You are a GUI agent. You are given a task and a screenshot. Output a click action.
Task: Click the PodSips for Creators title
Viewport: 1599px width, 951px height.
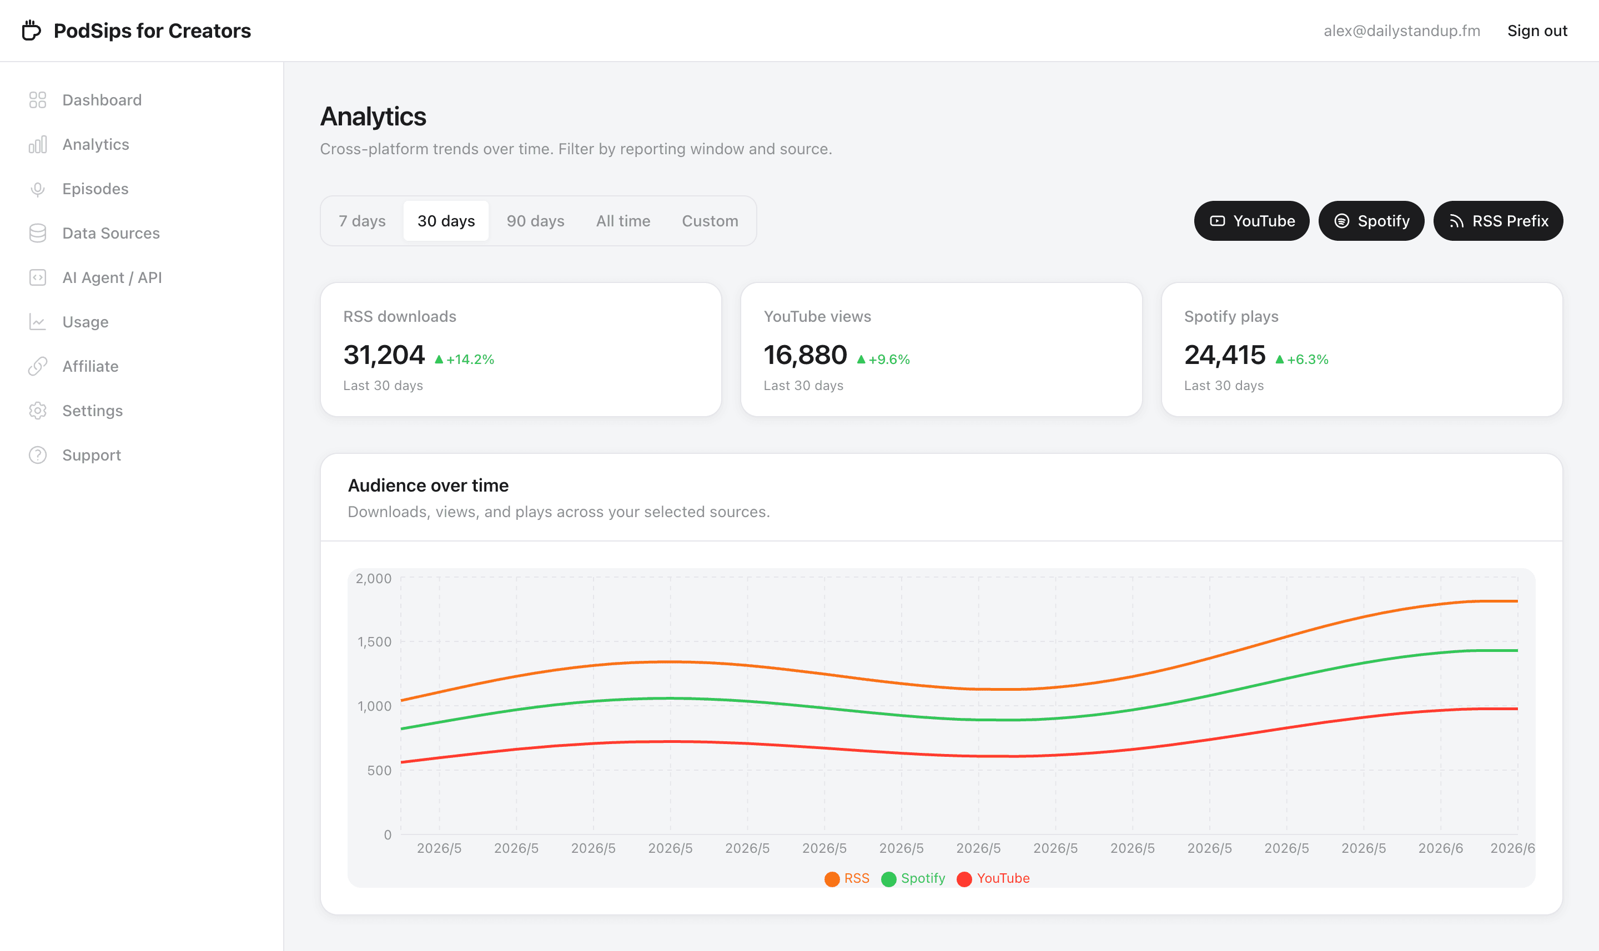[152, 31]
